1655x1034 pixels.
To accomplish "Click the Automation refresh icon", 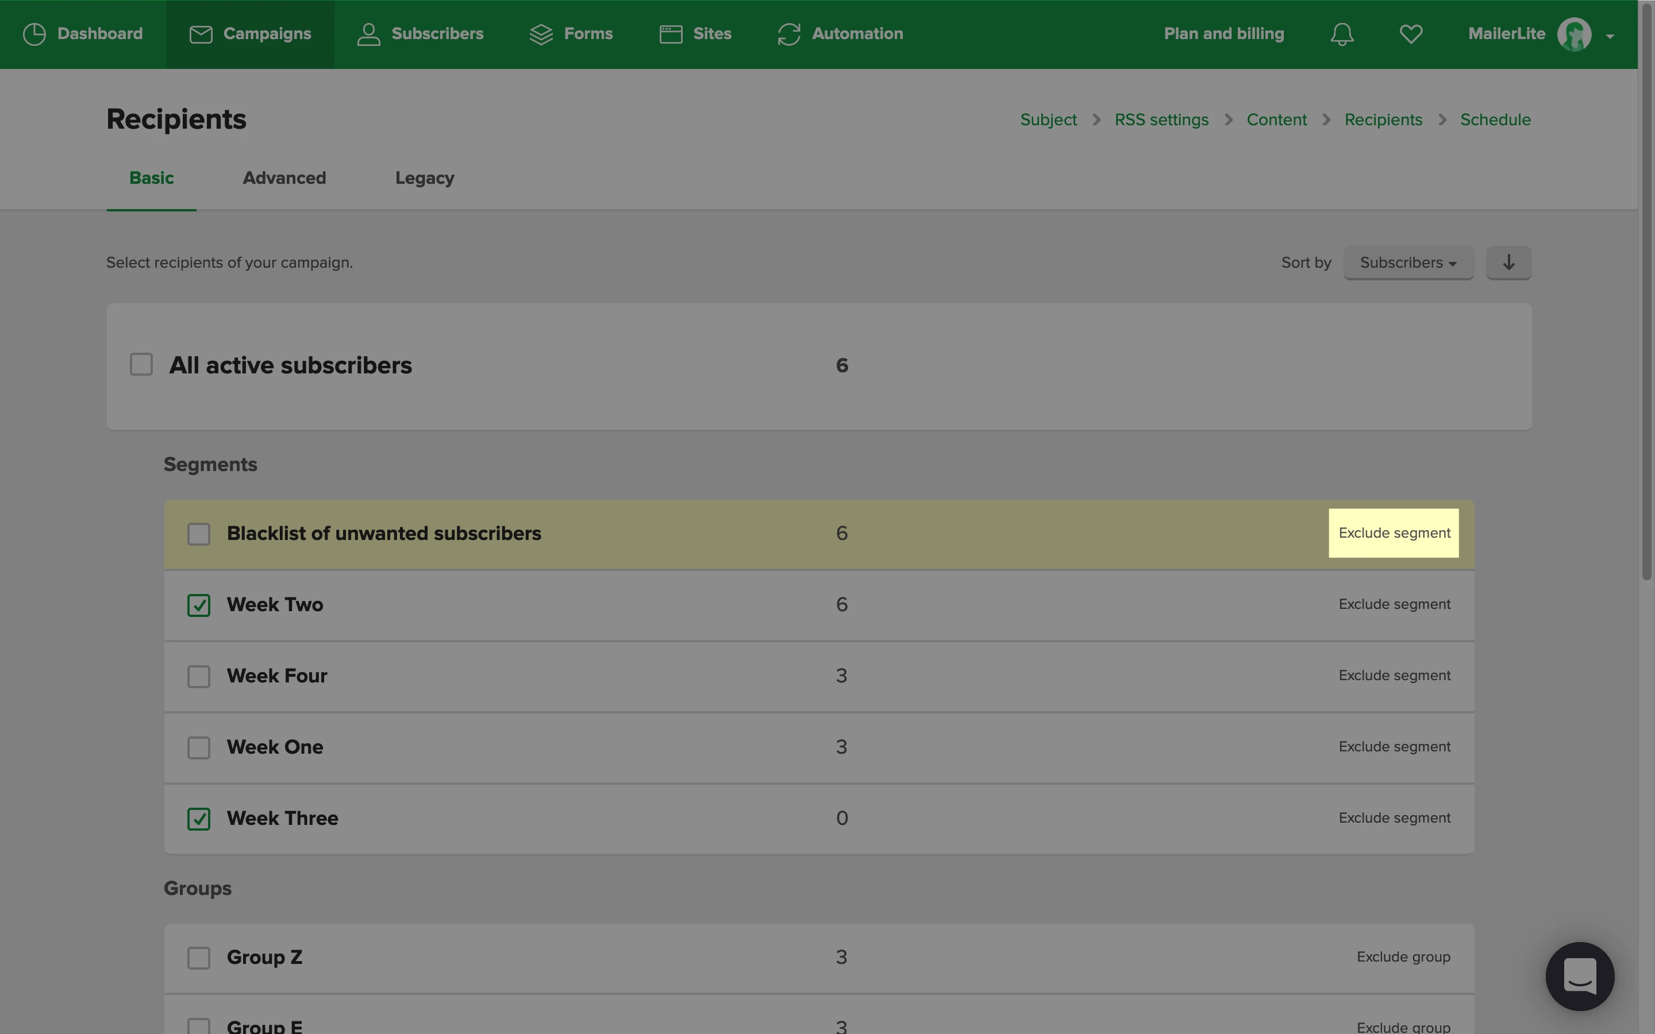I will click(x=788, y=34).
